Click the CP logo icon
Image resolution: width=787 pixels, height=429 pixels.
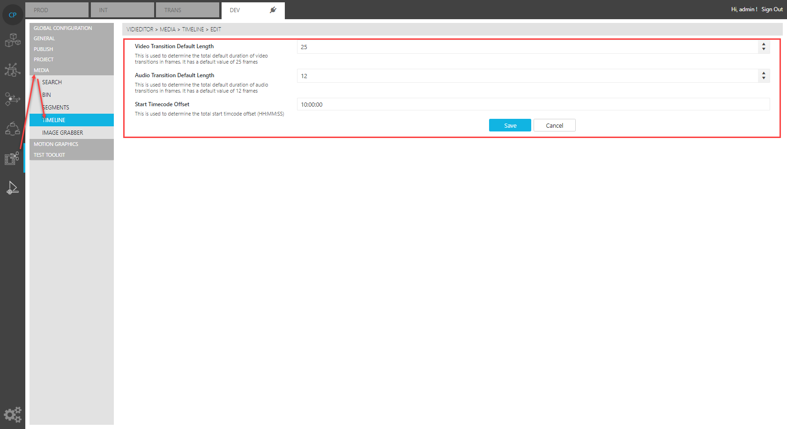pos(13,15)
